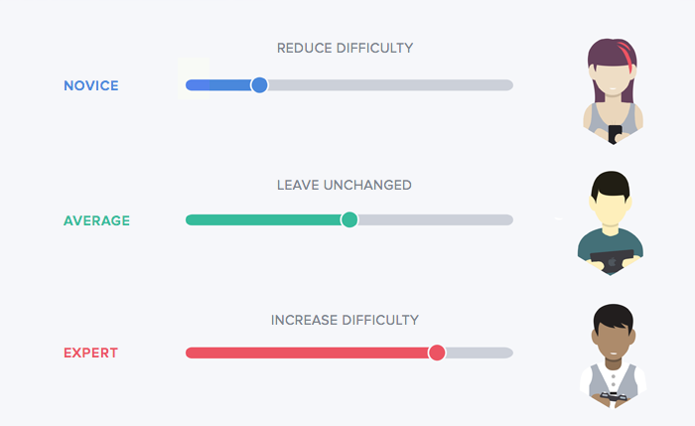Click the green filled portion of Average slider
This screenshot has width=695, height=426.
coord(263,219)
